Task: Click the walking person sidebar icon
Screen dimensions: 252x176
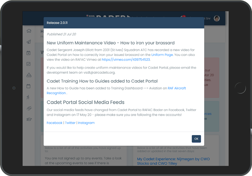Action: (28, 97)
